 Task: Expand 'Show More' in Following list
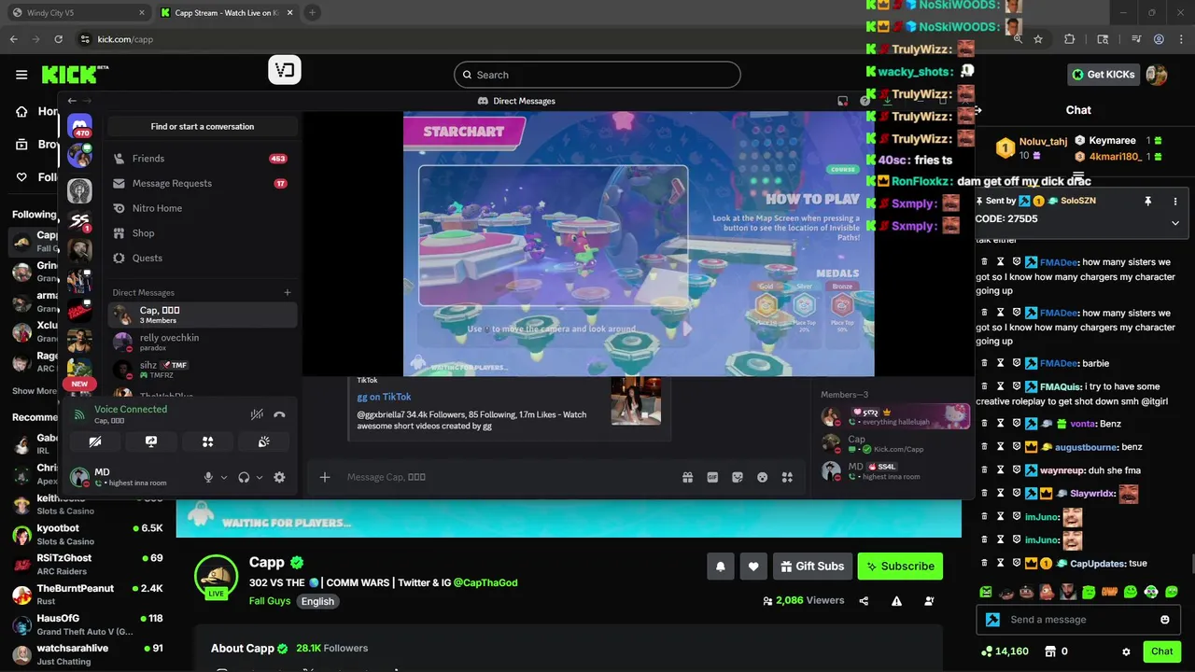[35, 391]
